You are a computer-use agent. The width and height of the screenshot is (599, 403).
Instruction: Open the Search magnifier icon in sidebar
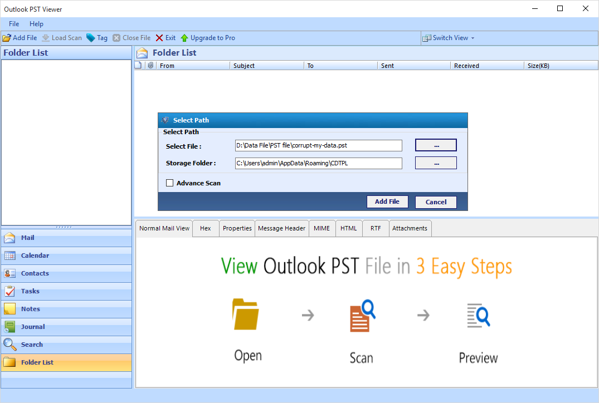[x=9, y=345]
